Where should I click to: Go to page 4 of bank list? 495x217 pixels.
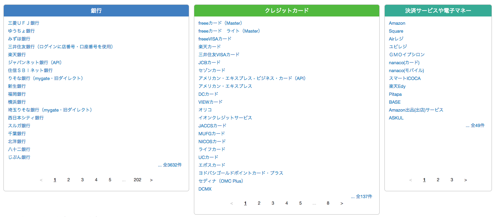click(96, 180)
